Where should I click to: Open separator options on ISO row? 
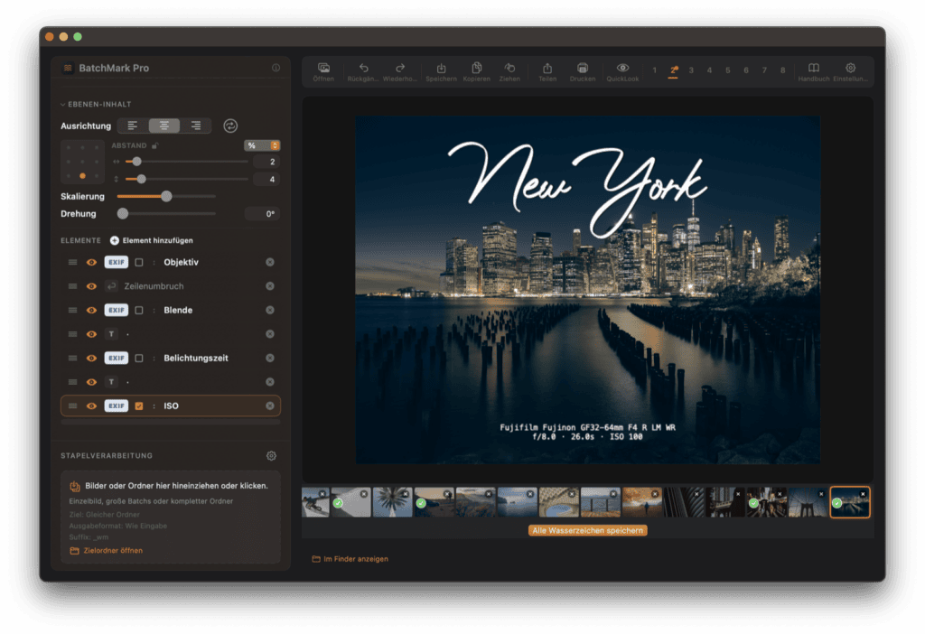154,406
